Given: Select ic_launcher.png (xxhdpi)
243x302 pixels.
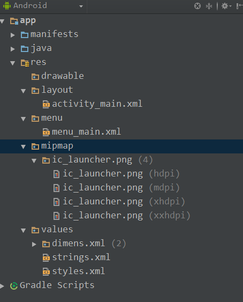Looking at the screenshot, I should click(x=126, y=216).
